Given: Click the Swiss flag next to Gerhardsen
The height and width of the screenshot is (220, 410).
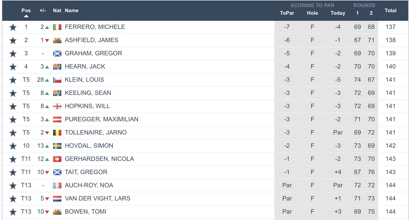Looking at the screenshot, I should click(x=57, y=159).
